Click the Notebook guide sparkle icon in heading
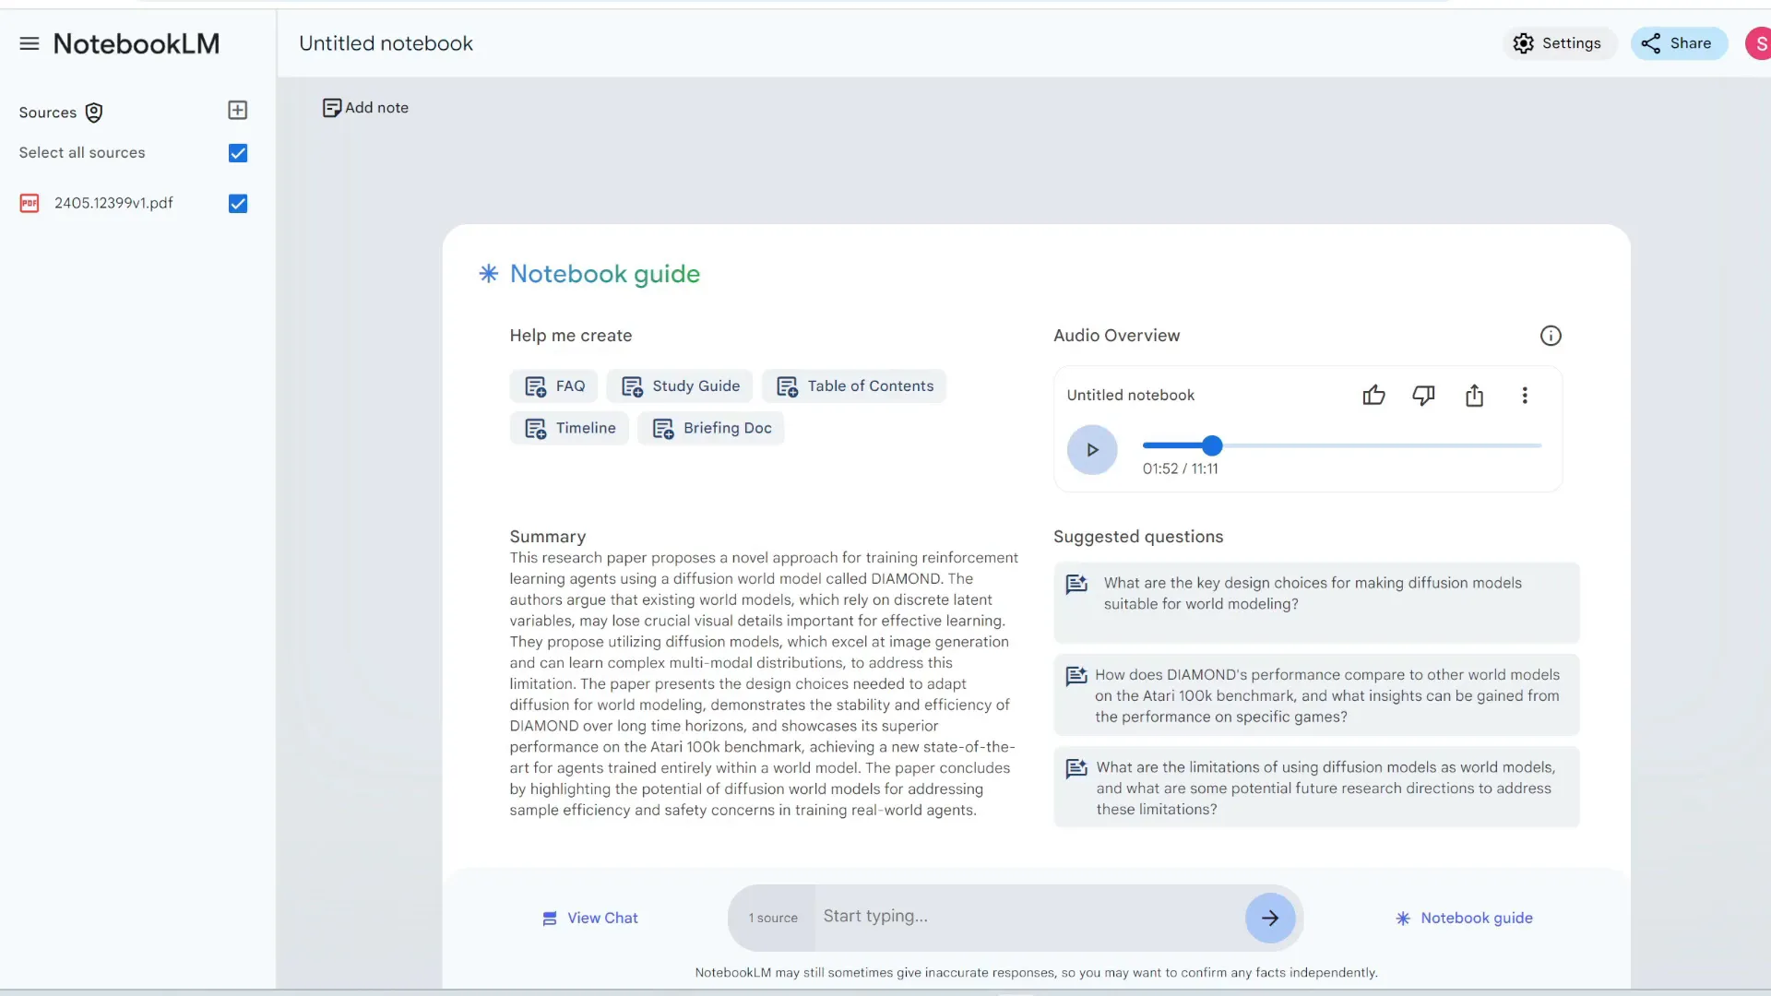The width and height of the screenshot is (1771, 996). coord(489,274)
